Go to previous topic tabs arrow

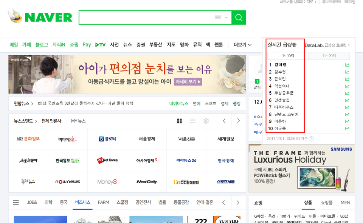coord(223,203)
